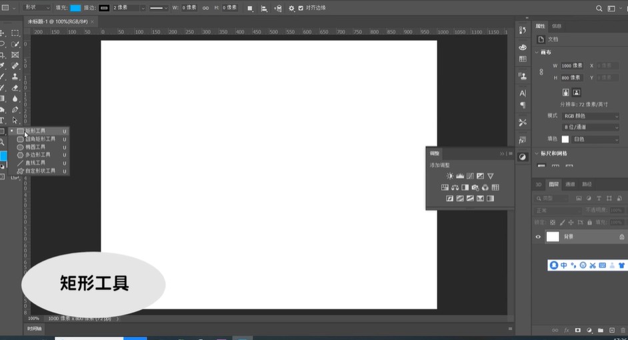Collapse the 标尺和网格 section
This screenshot has height=340, width=628.
click(x=537, y=154)
